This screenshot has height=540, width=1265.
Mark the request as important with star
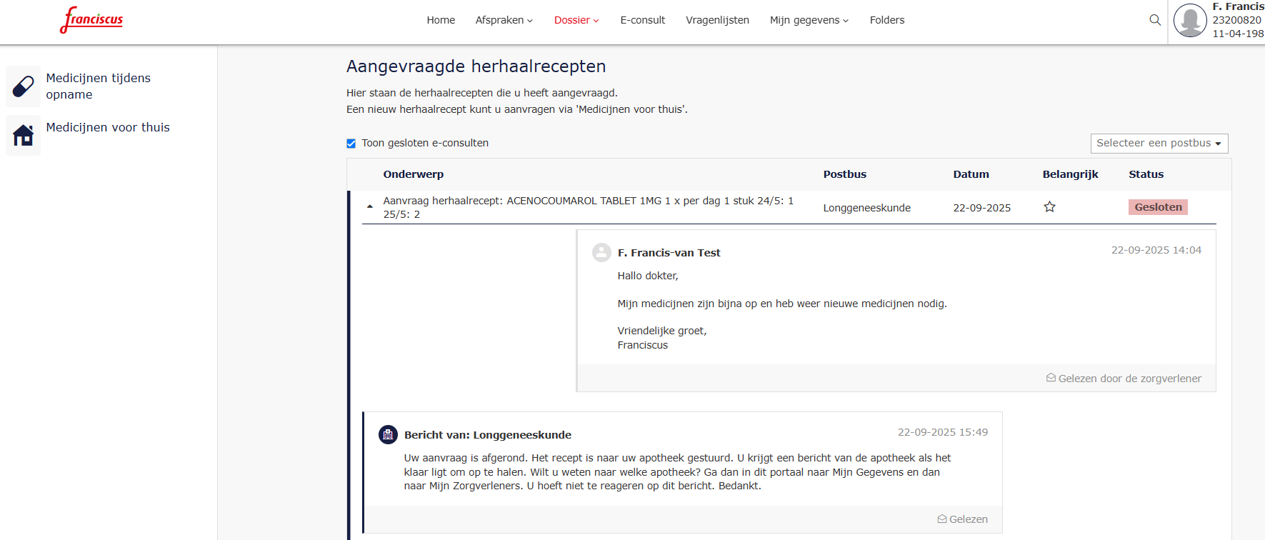pyautogui.click(x=1049, y=207)
